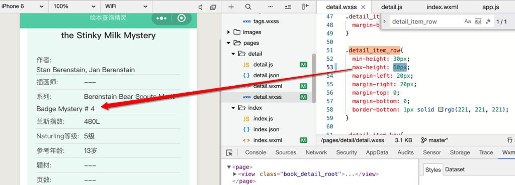Collapse the page node in Wxml tree
This screenshot has width=515, height=185.
coord(229,167)
